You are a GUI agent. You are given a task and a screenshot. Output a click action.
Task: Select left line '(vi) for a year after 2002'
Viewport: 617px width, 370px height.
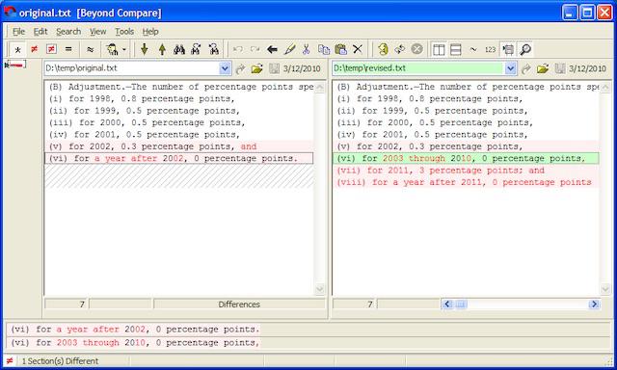click(x=179, y=158)
